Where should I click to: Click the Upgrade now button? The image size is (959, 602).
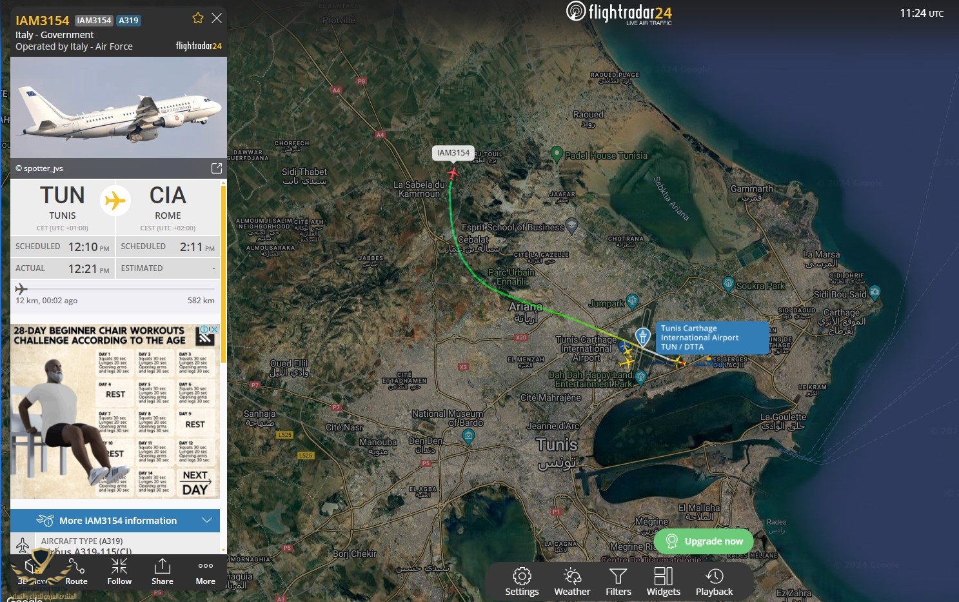[x=704, y=541]
